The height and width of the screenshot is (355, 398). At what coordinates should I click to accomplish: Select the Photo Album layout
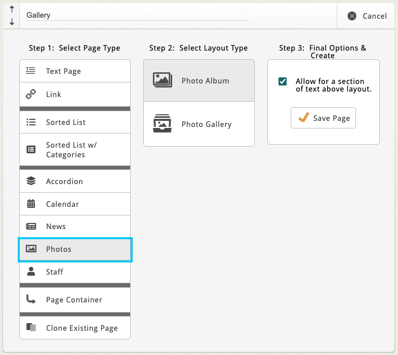198,80
